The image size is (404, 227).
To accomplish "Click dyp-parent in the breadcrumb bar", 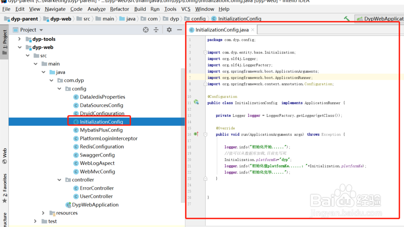I will 22,19.
